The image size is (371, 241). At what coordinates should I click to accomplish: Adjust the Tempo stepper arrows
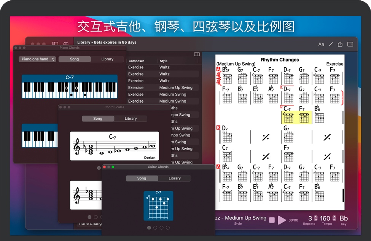pos(334,218)
